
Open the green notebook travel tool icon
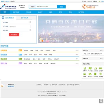pos(95,74)
